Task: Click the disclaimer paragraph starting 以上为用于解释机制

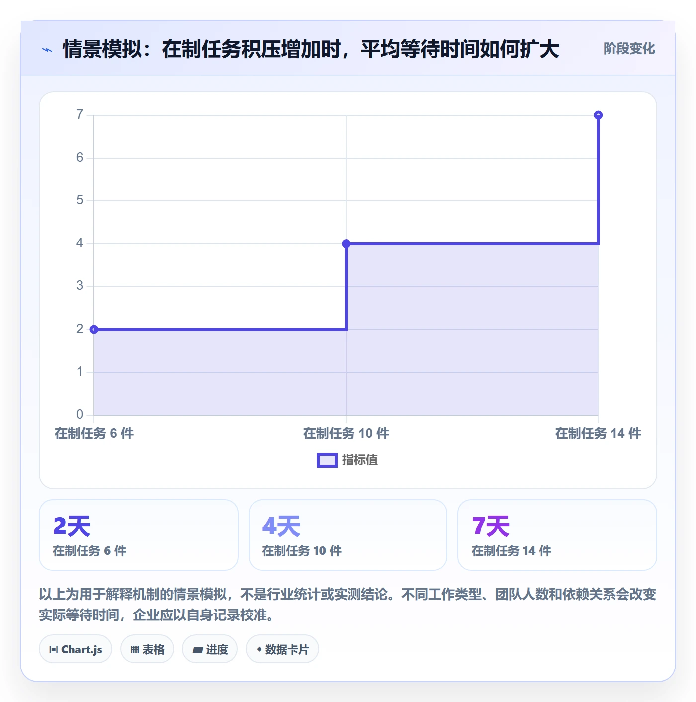Action: click(348, 605)
